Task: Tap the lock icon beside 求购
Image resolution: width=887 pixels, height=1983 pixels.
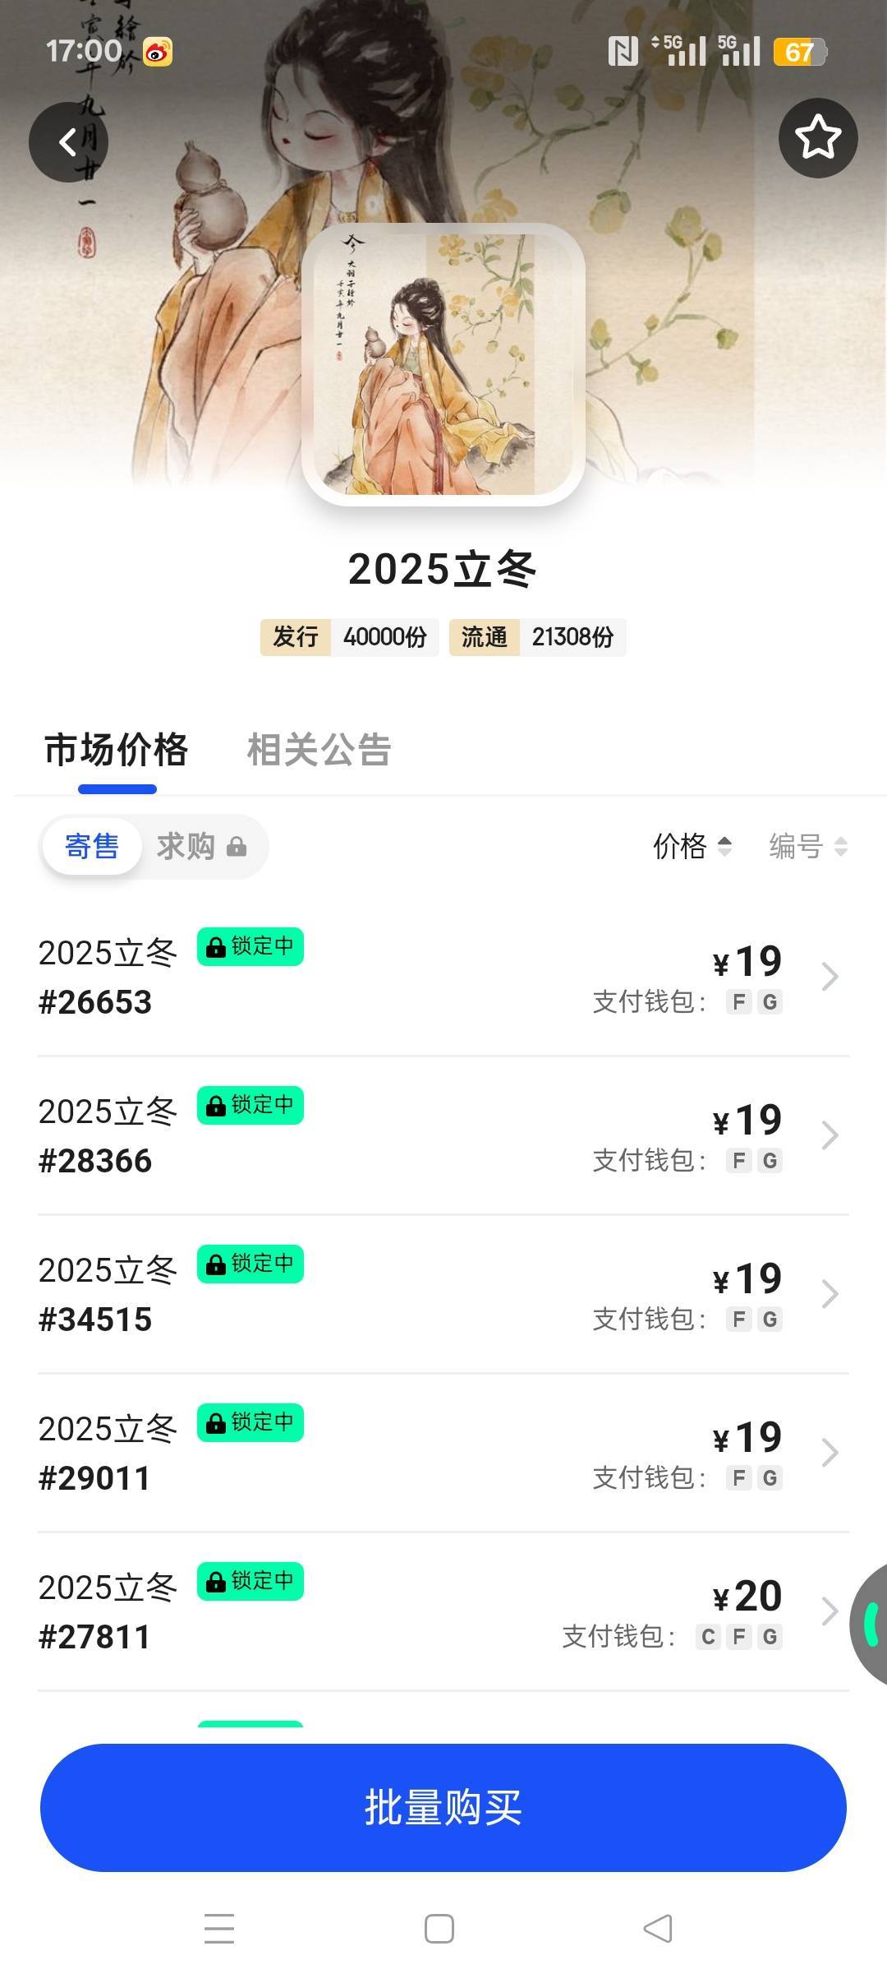Action: (x=237, y=847)
